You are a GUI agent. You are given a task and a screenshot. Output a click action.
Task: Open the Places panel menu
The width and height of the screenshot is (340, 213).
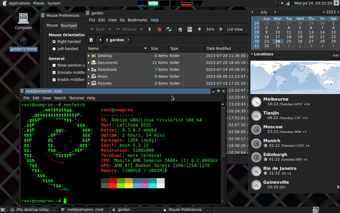pyautogui.click(x=39, y=3)
